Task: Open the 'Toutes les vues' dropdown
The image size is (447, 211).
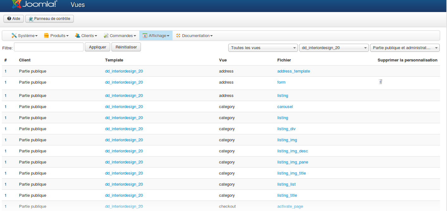Action: [263, 48]
